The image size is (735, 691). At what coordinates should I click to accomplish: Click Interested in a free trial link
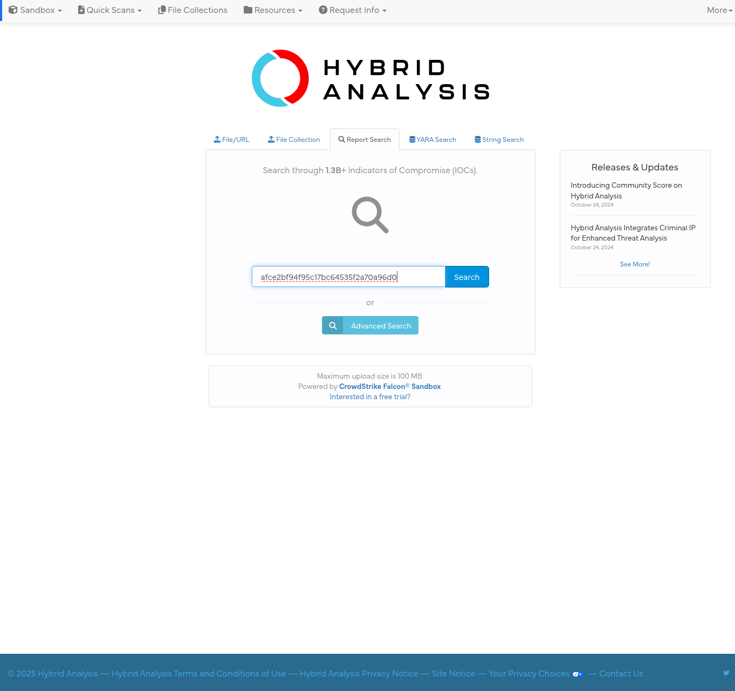click(370, 397)
